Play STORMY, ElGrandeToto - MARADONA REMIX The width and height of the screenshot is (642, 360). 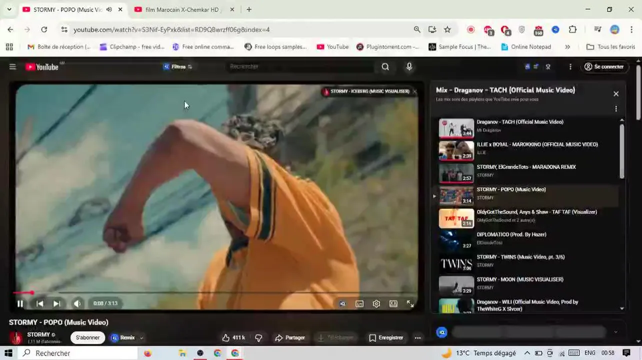(x=527, y=172)
